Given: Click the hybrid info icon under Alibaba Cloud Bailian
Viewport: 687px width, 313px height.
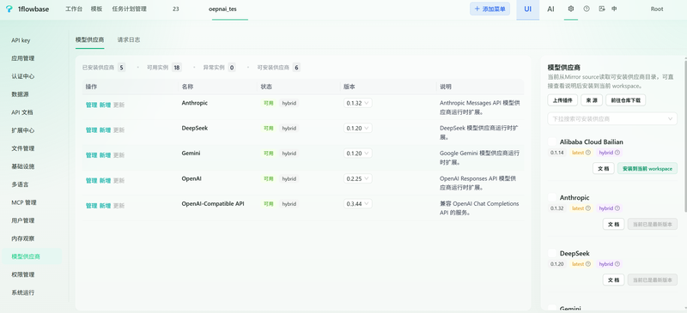Looking at the screenshot, I should point(617,153).
